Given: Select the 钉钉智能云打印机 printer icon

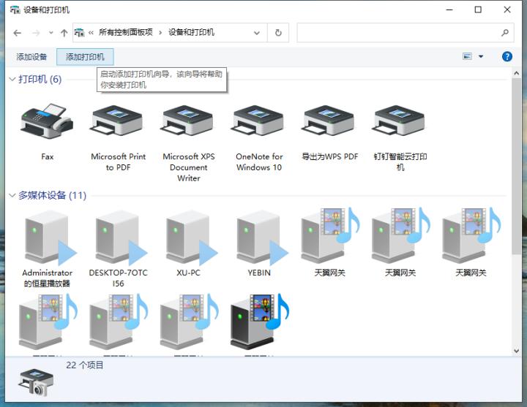Looking at the screenshot, I should coord(400,121).
